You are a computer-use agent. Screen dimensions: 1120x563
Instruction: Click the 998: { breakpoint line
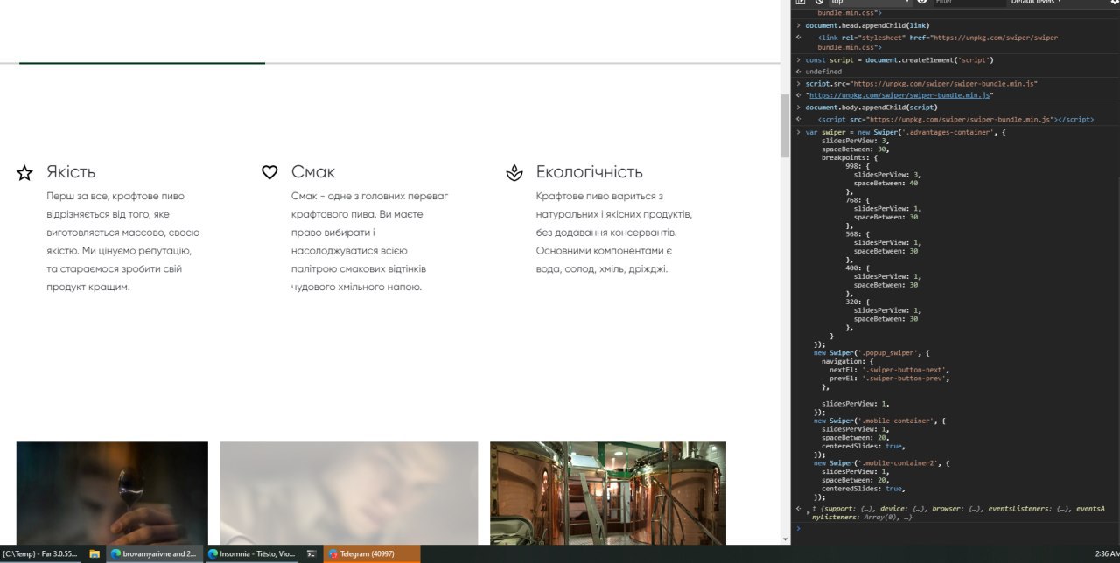point(858,166)
